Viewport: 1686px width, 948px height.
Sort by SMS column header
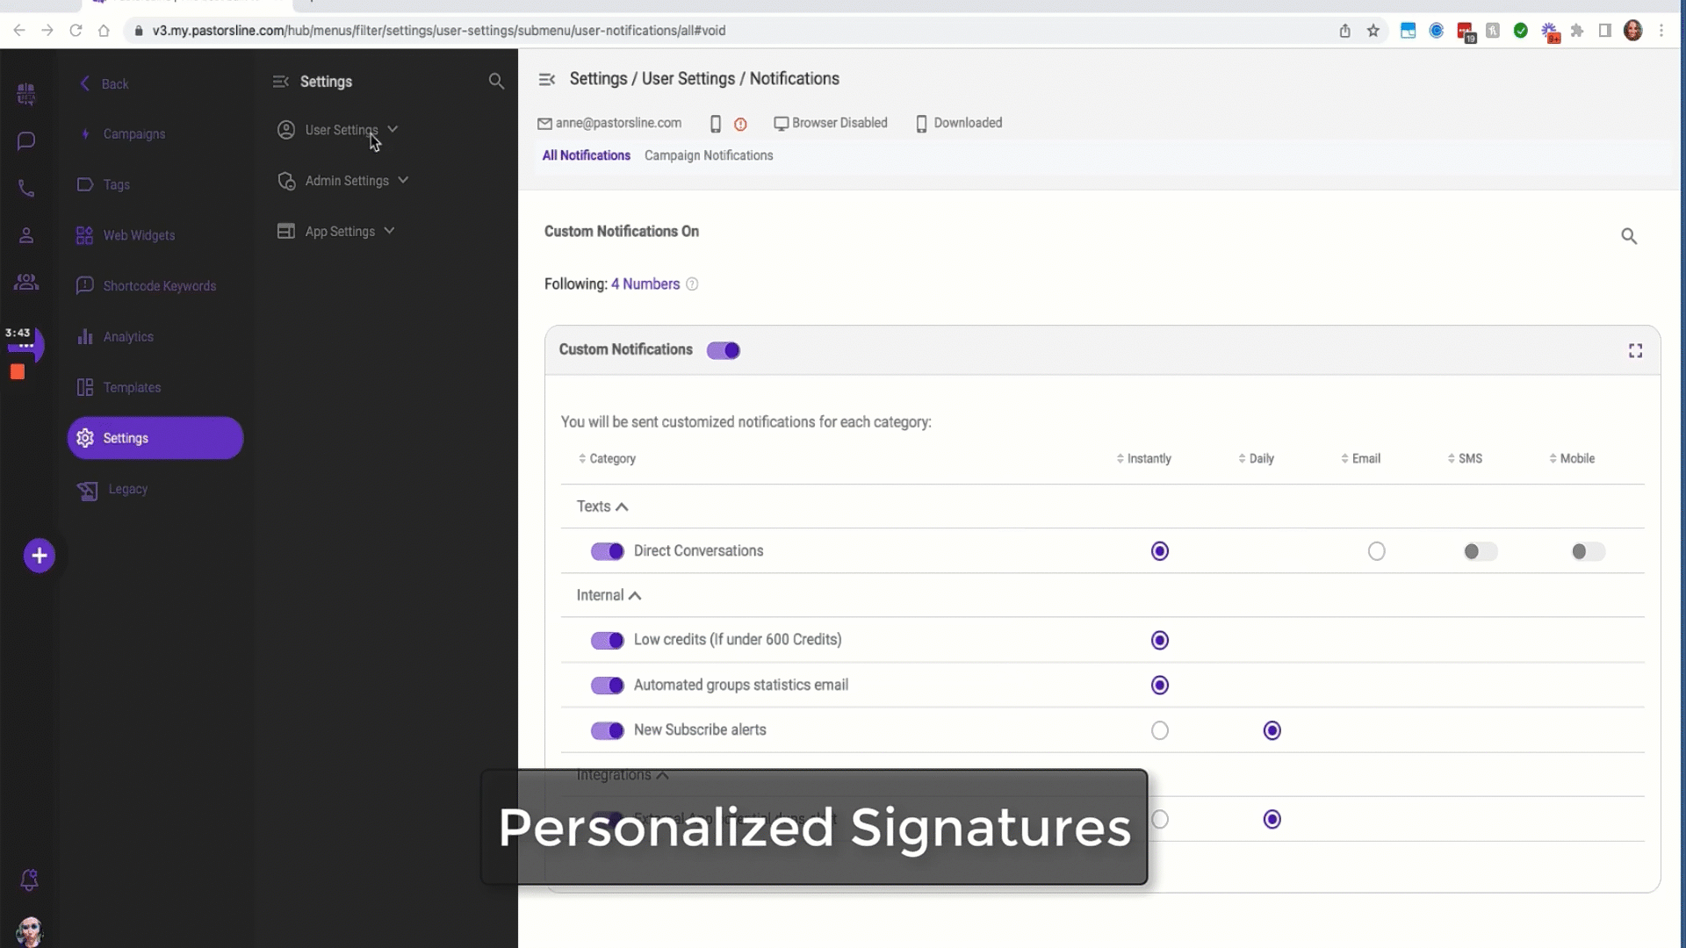click(1465, 459)
